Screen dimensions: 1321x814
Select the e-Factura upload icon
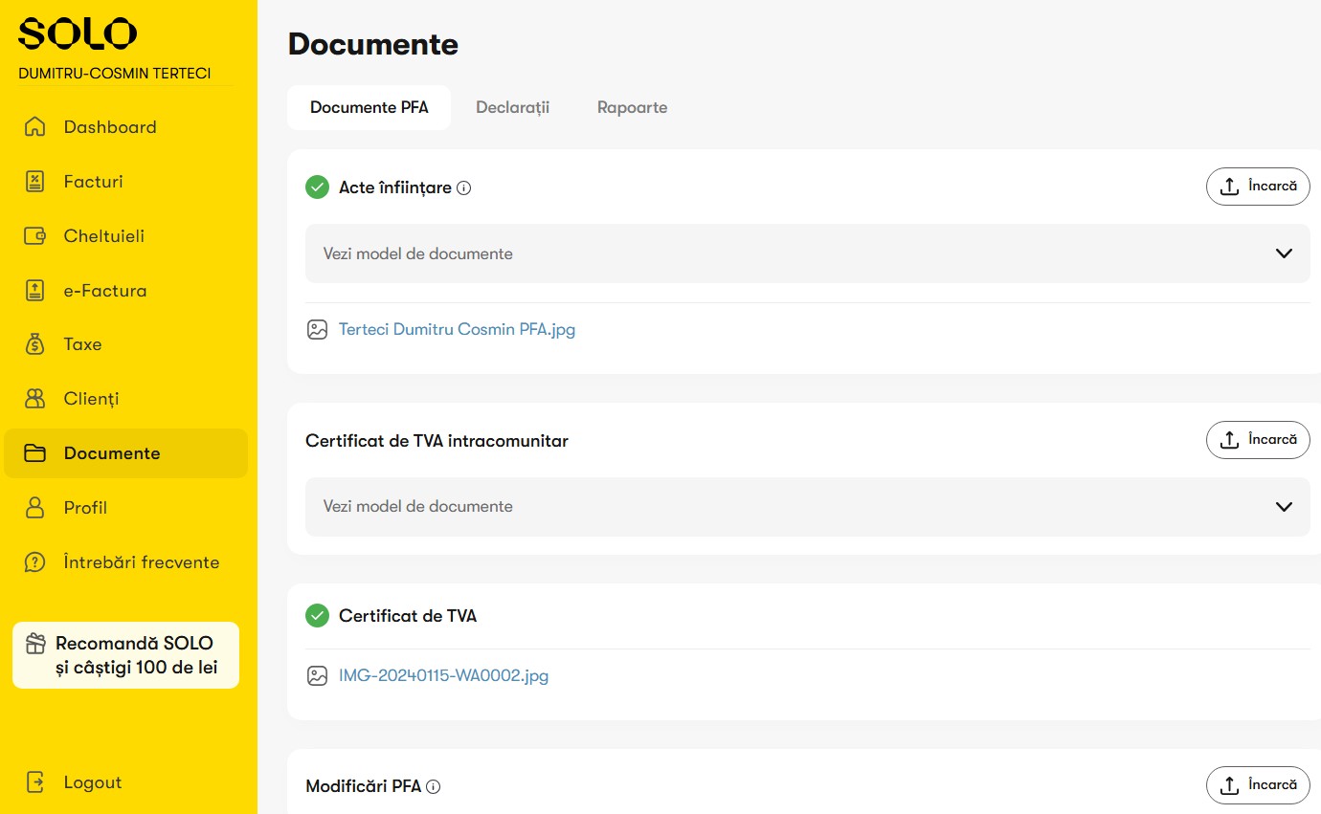(35, 291)
